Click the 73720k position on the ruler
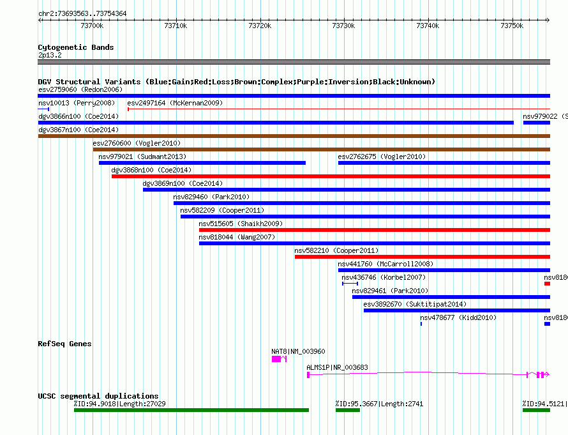The width and height of the screenshot is (568, 435). (x=260, y=26)
